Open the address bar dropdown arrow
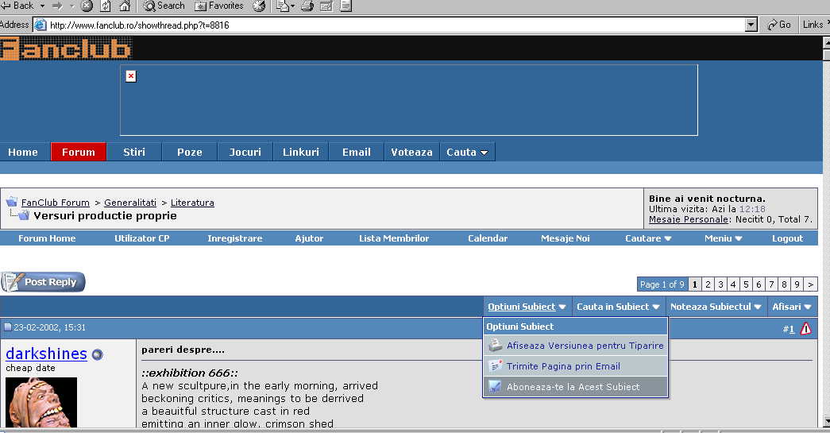Screen dimensions: 830x433 (x=751, y=25)
